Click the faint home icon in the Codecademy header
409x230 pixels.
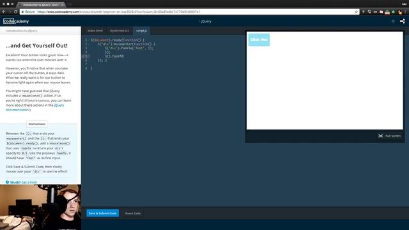[x=393, y=21]
